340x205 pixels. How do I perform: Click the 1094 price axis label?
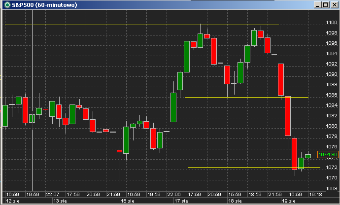pos(332,54)
